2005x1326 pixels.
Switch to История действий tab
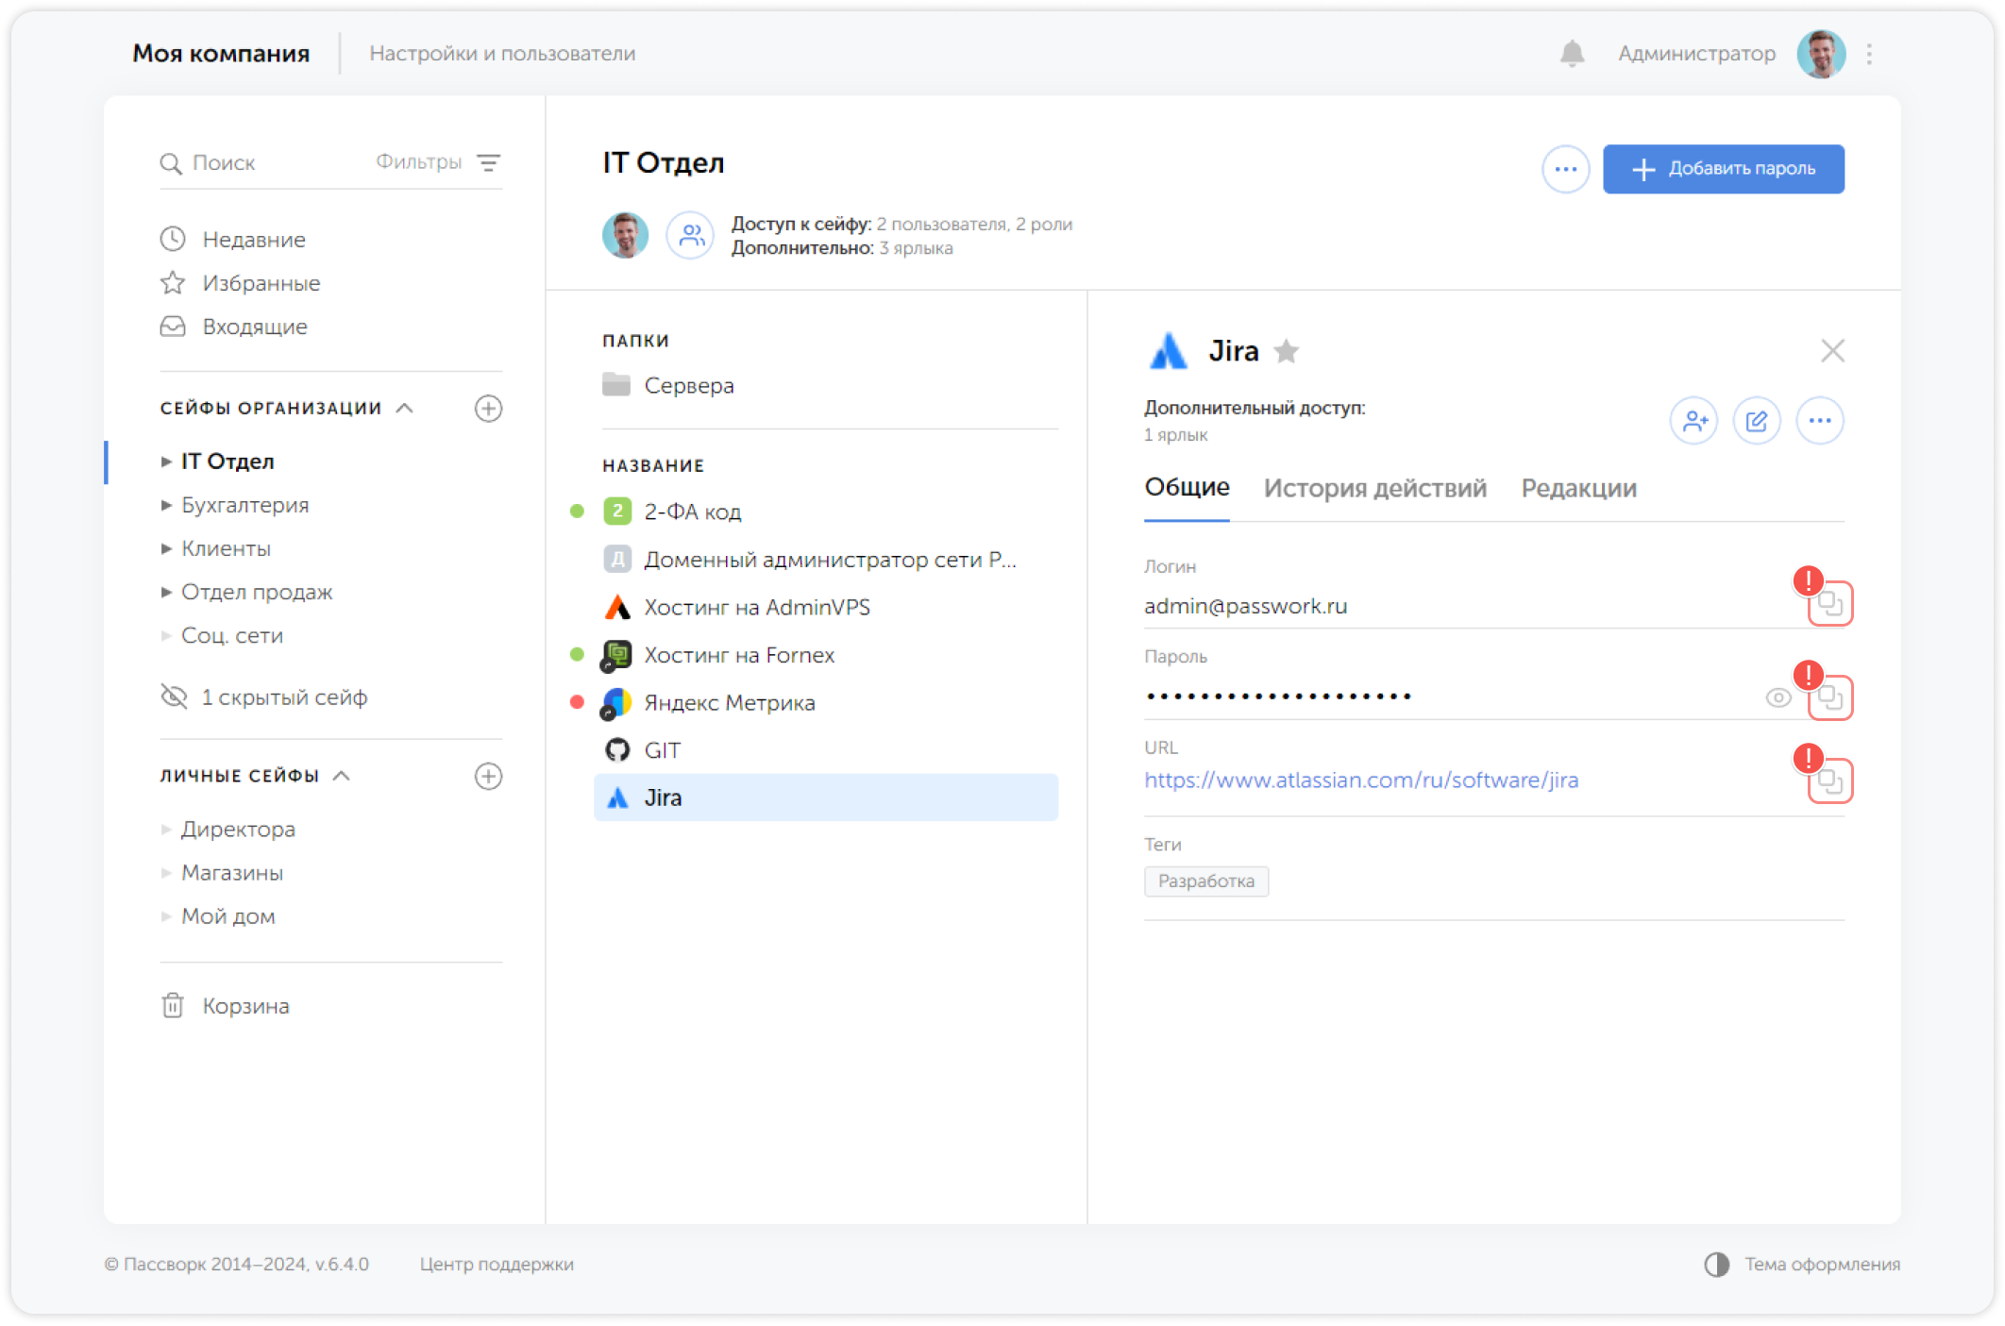pyautogui.click(x=1374, y=489)
